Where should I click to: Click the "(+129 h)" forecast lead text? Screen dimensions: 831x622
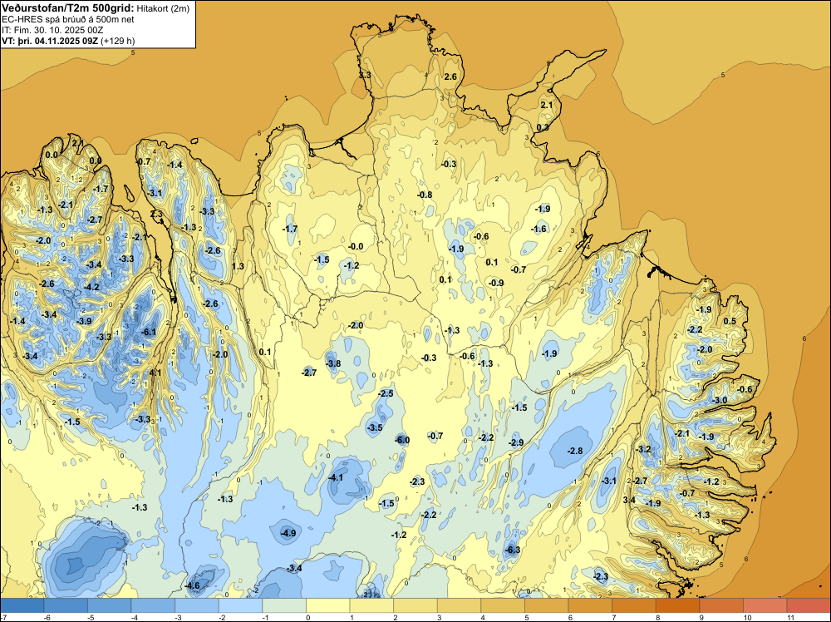(x=118, y=40)
